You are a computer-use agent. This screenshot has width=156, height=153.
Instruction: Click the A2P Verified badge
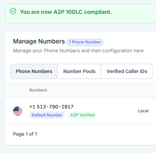(x=83, y=115)
